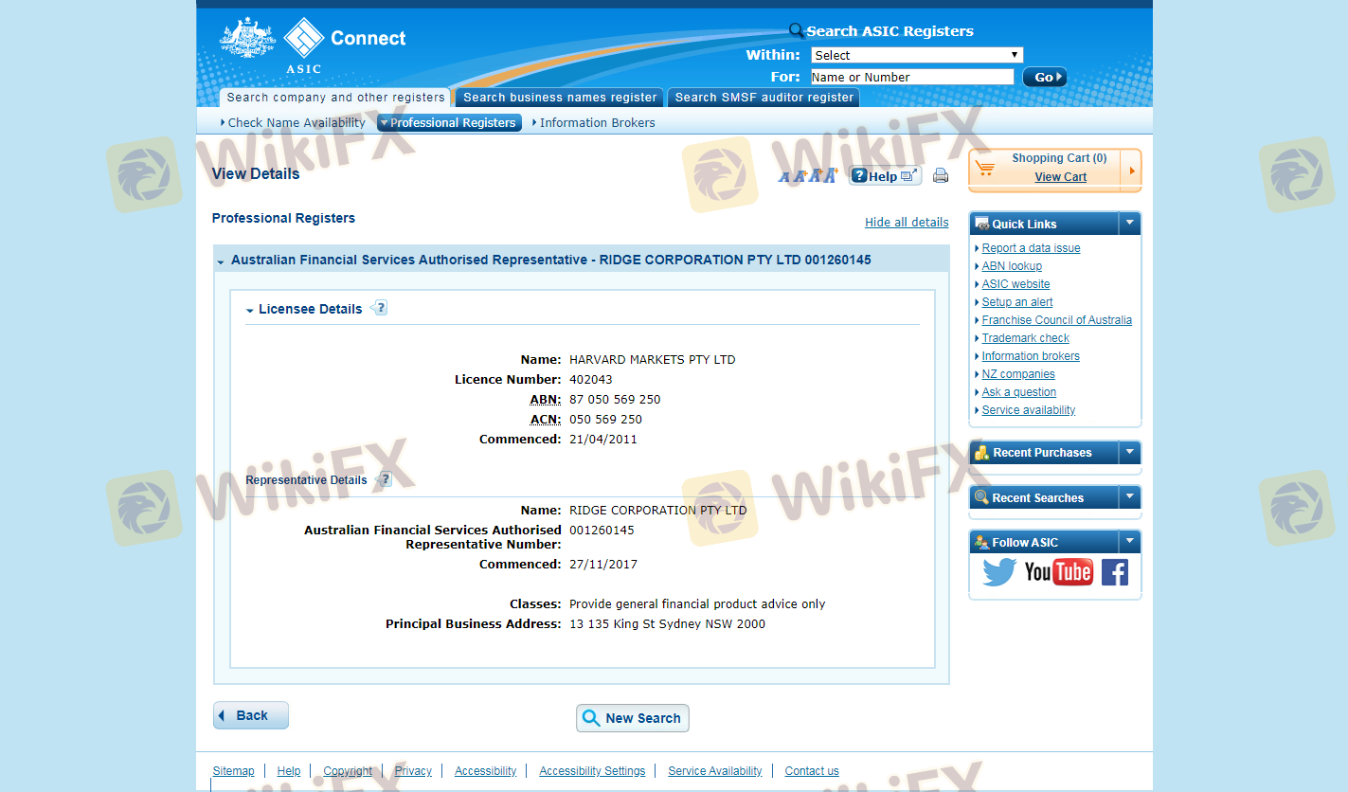Open the Professional Registers menu
Image resolution: width=1348 pixels, height=792 pixels.
coord(449,123)
